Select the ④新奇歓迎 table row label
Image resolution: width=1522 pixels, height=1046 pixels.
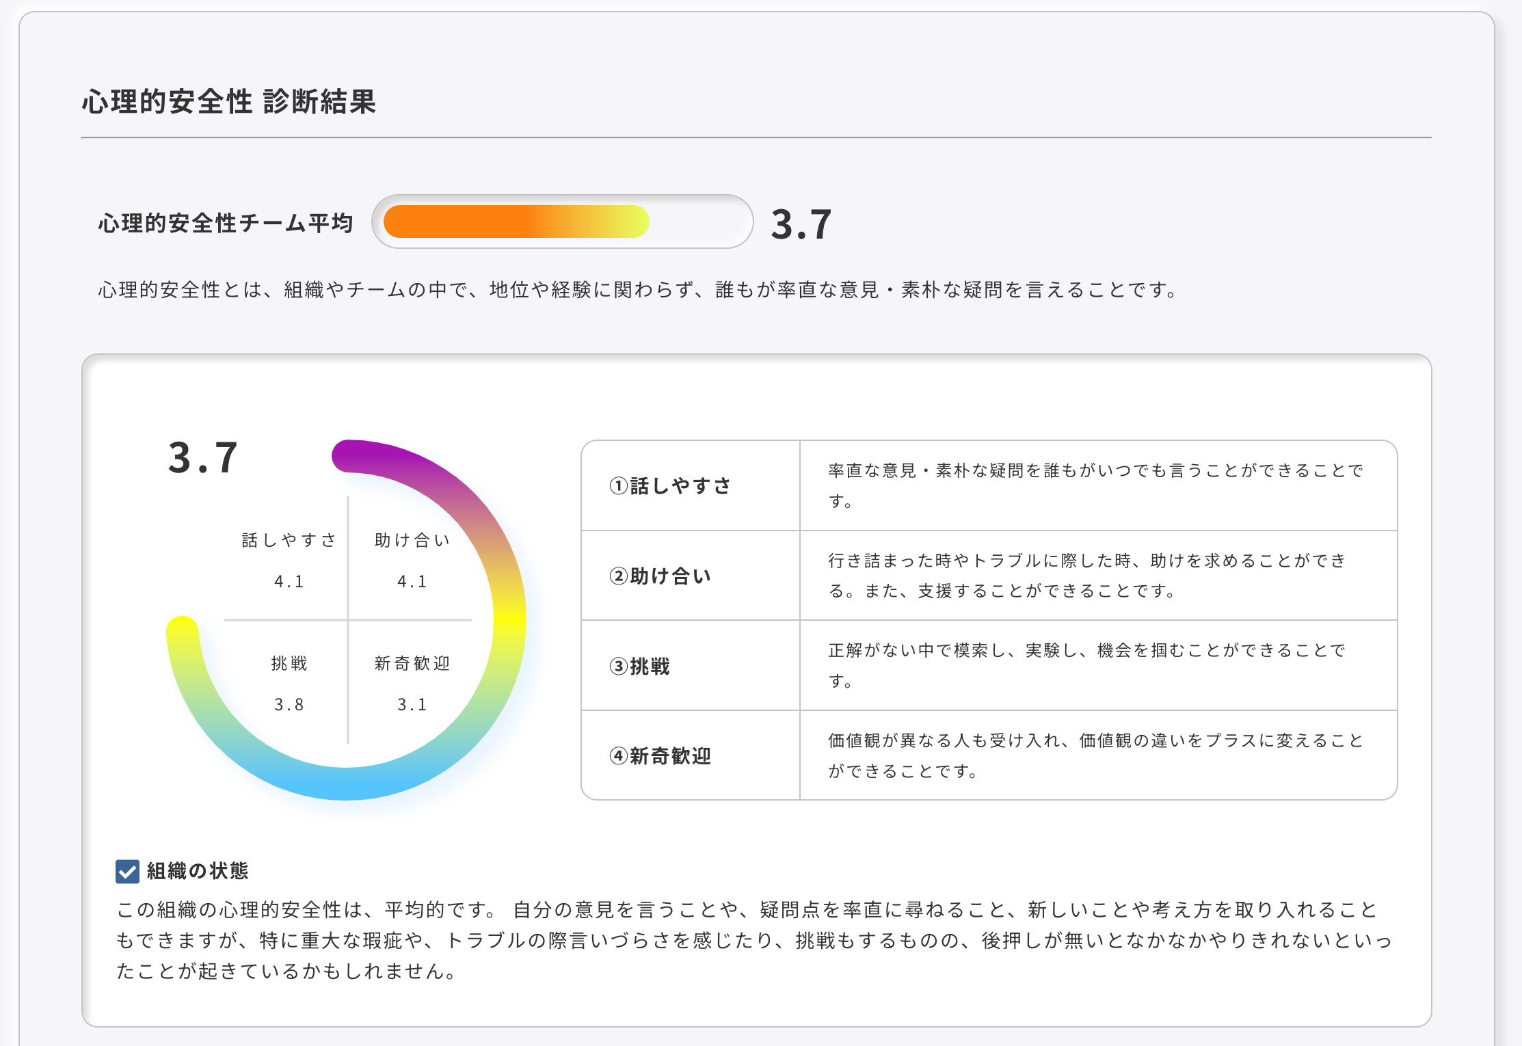tap(660, 756)
